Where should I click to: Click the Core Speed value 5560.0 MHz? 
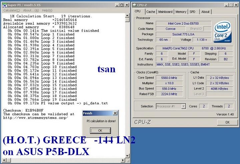pyautogui.click(x=169, y=78)
